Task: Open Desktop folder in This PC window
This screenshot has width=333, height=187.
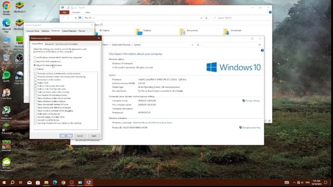Action: point(144,32)
